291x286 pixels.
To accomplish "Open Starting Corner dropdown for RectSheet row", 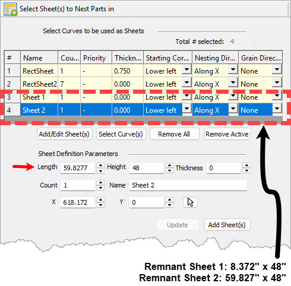I will coord(186,69).
